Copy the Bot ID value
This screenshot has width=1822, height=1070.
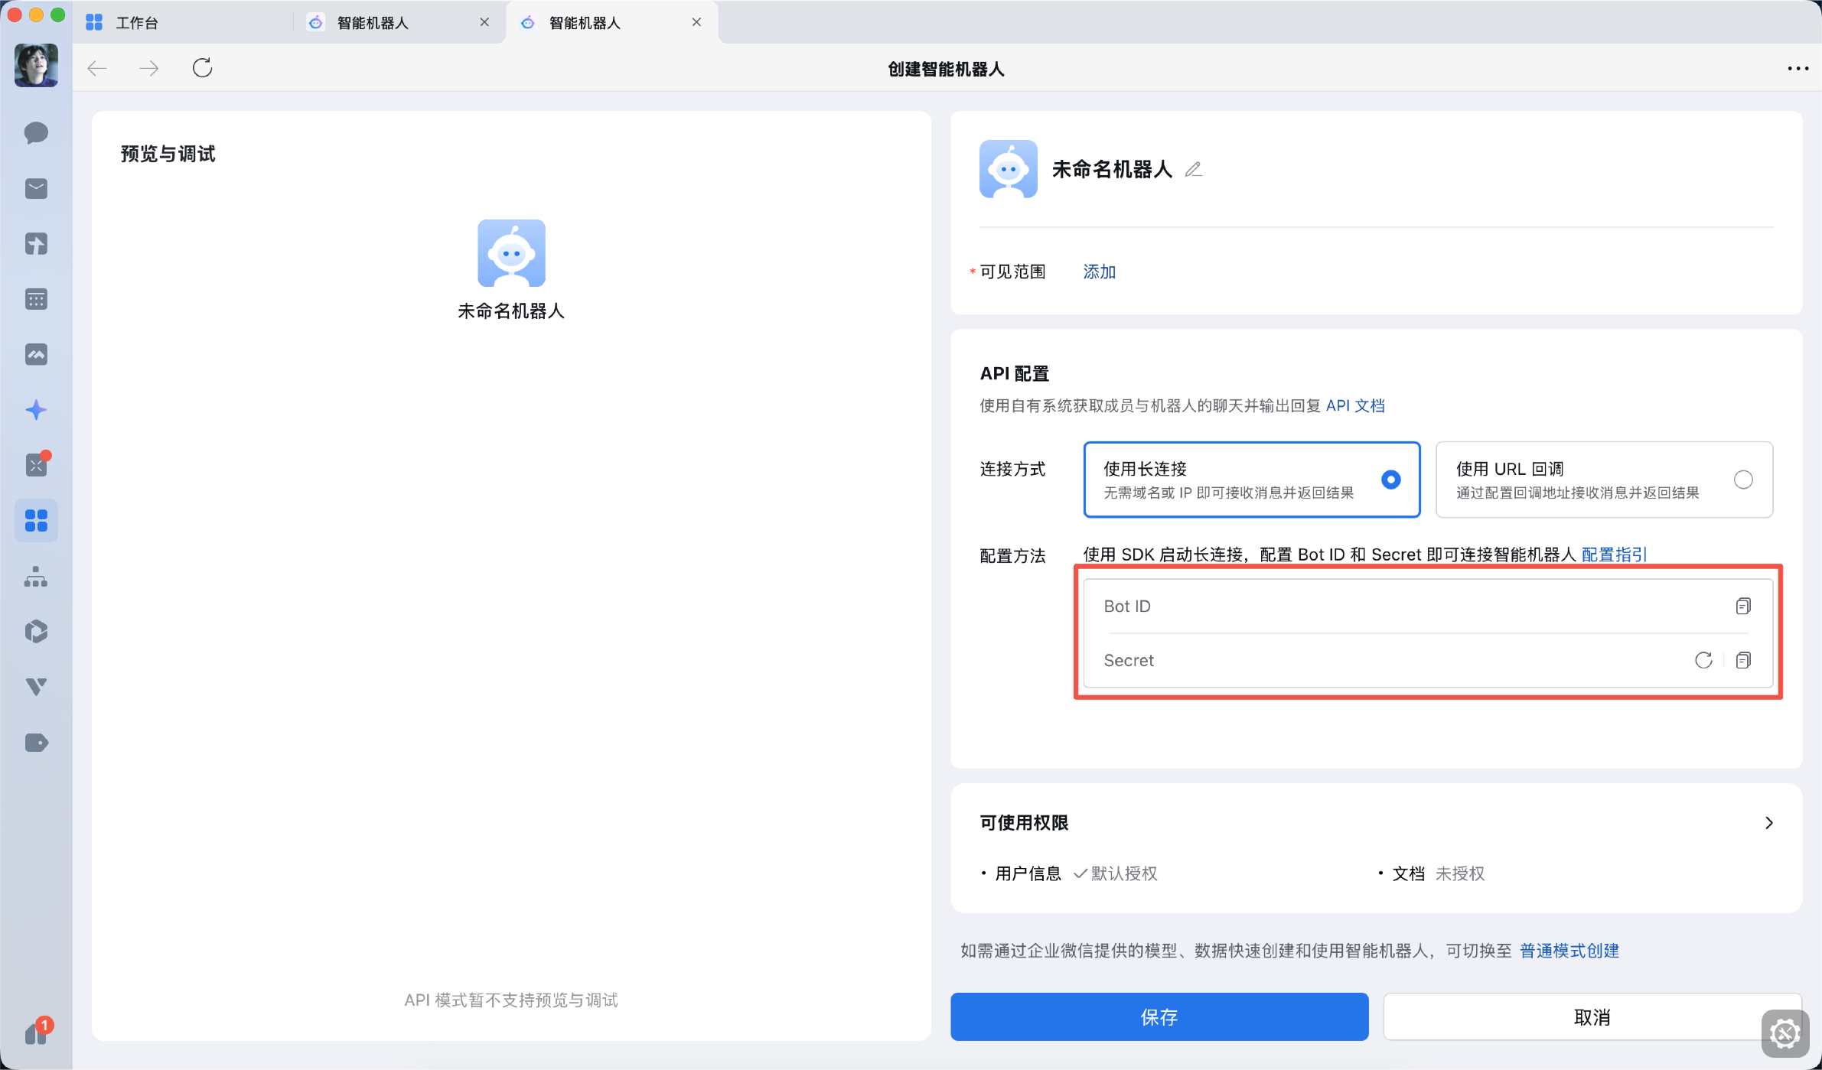click(1743, 606)
